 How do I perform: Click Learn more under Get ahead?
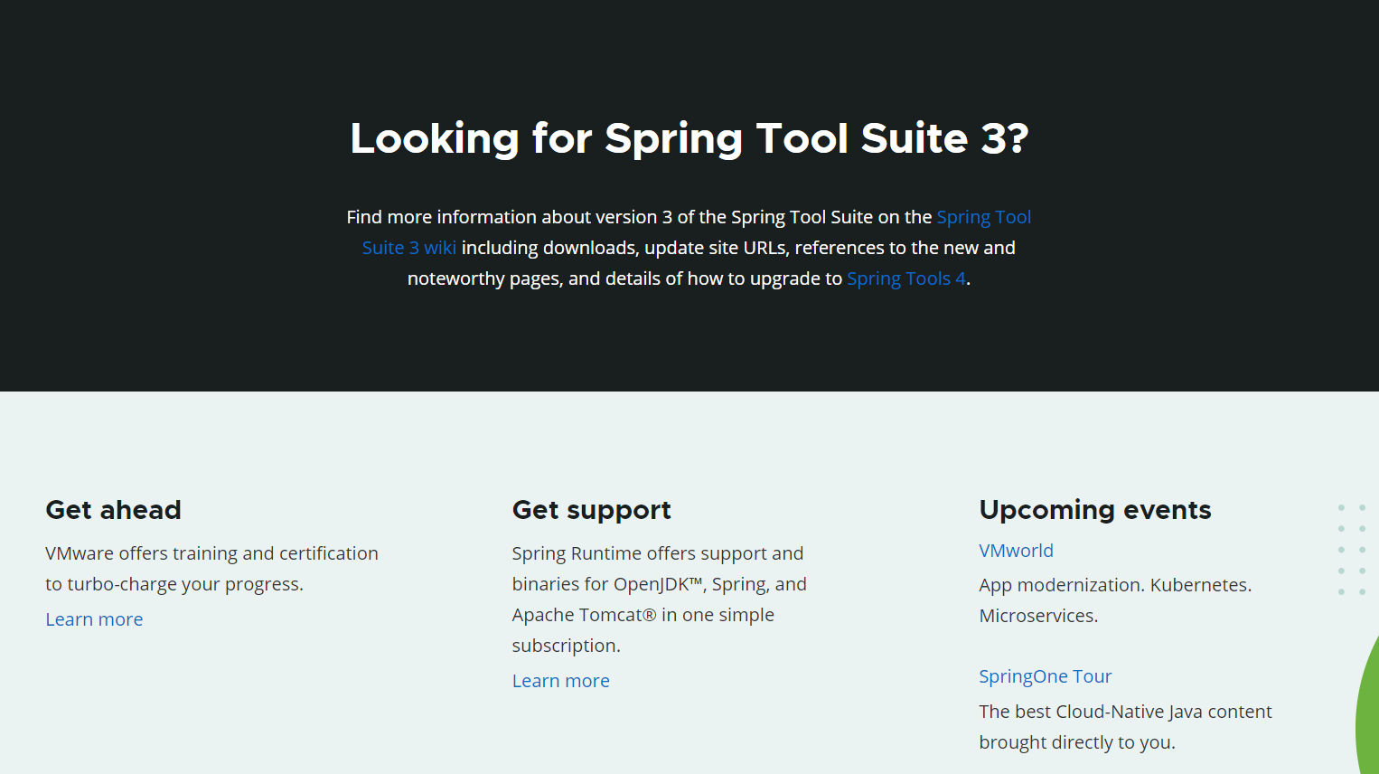(x=94, y=619)
